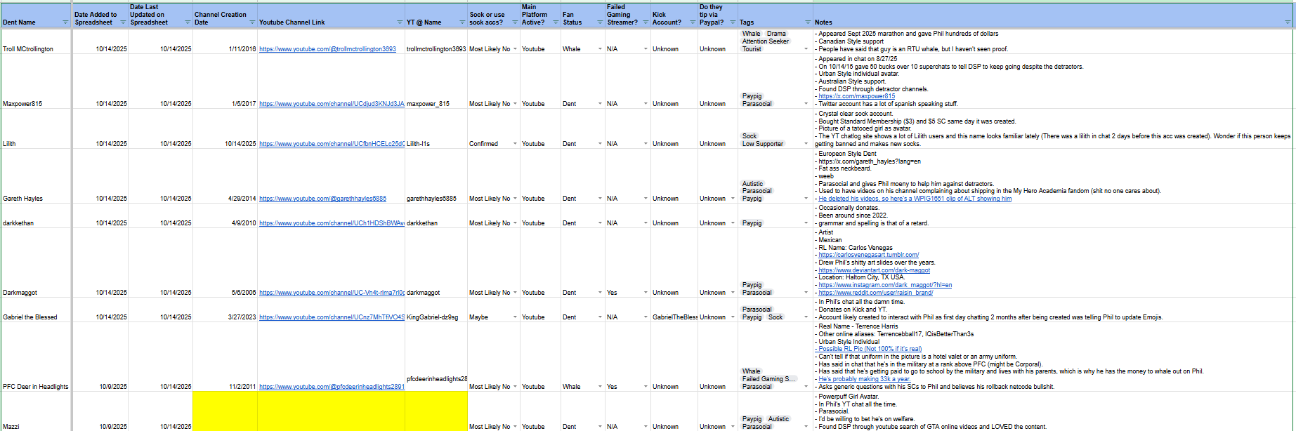Open the Fan Status header filter
This screenshot has width=1296, height=431.
[x=600, y=22]
